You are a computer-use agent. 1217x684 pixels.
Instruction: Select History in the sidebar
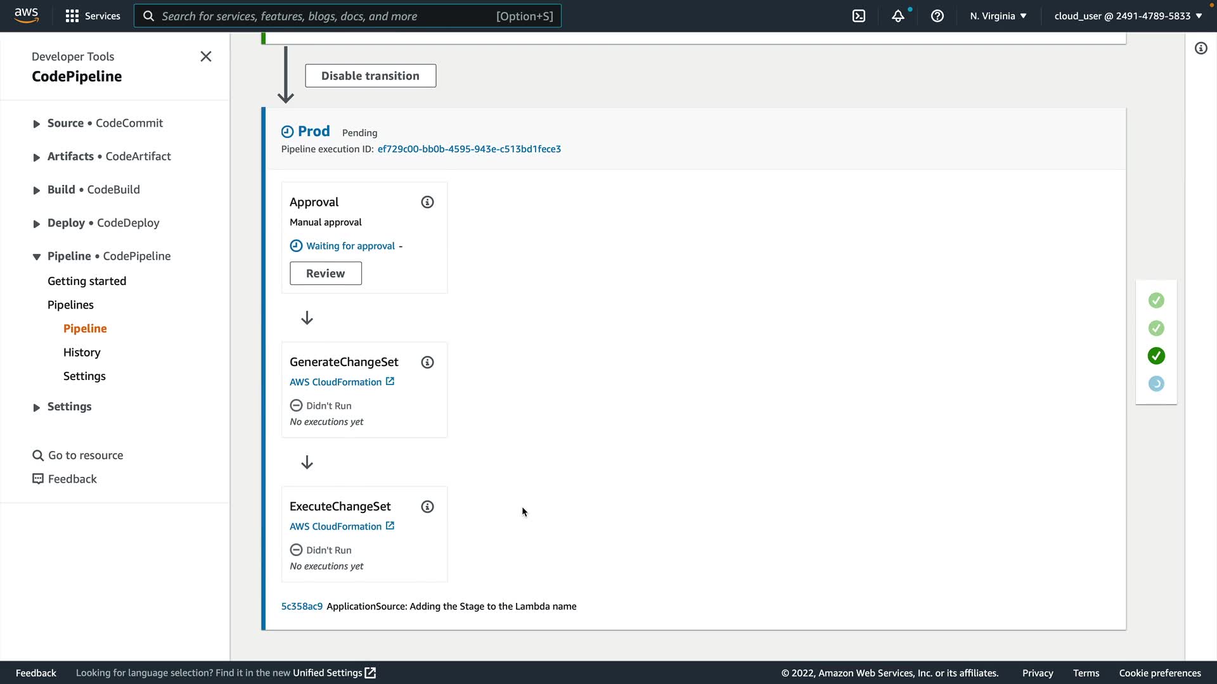click(82, 352)
